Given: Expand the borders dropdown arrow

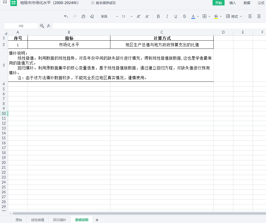Looking at the screenshot, I should pos(209,17).
